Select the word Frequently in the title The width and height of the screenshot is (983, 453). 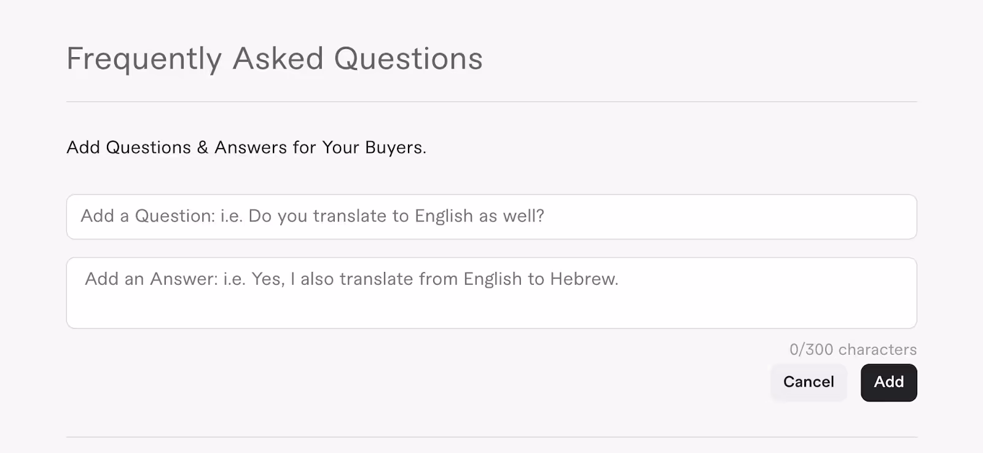point(144,60)
